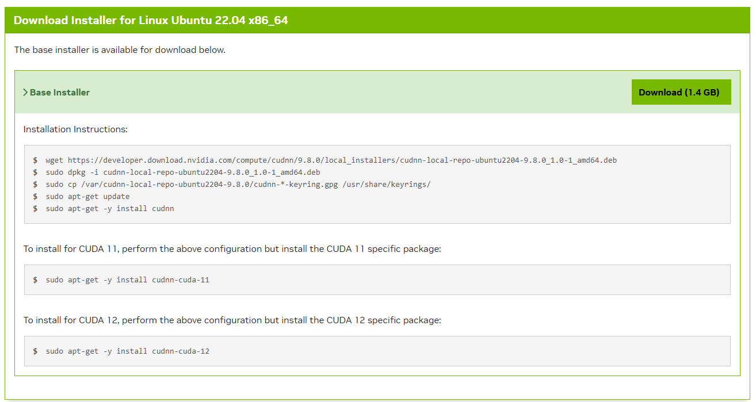Viewport: 756px width, 402px height.
Task: Collapse the Base Installer section chevron
Action: [x=25, y=91]
